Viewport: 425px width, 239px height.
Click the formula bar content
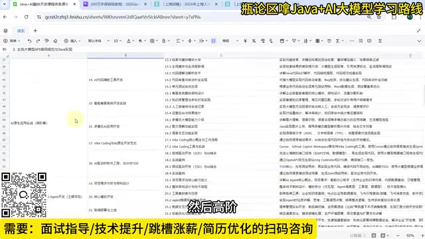coord(42,49)
